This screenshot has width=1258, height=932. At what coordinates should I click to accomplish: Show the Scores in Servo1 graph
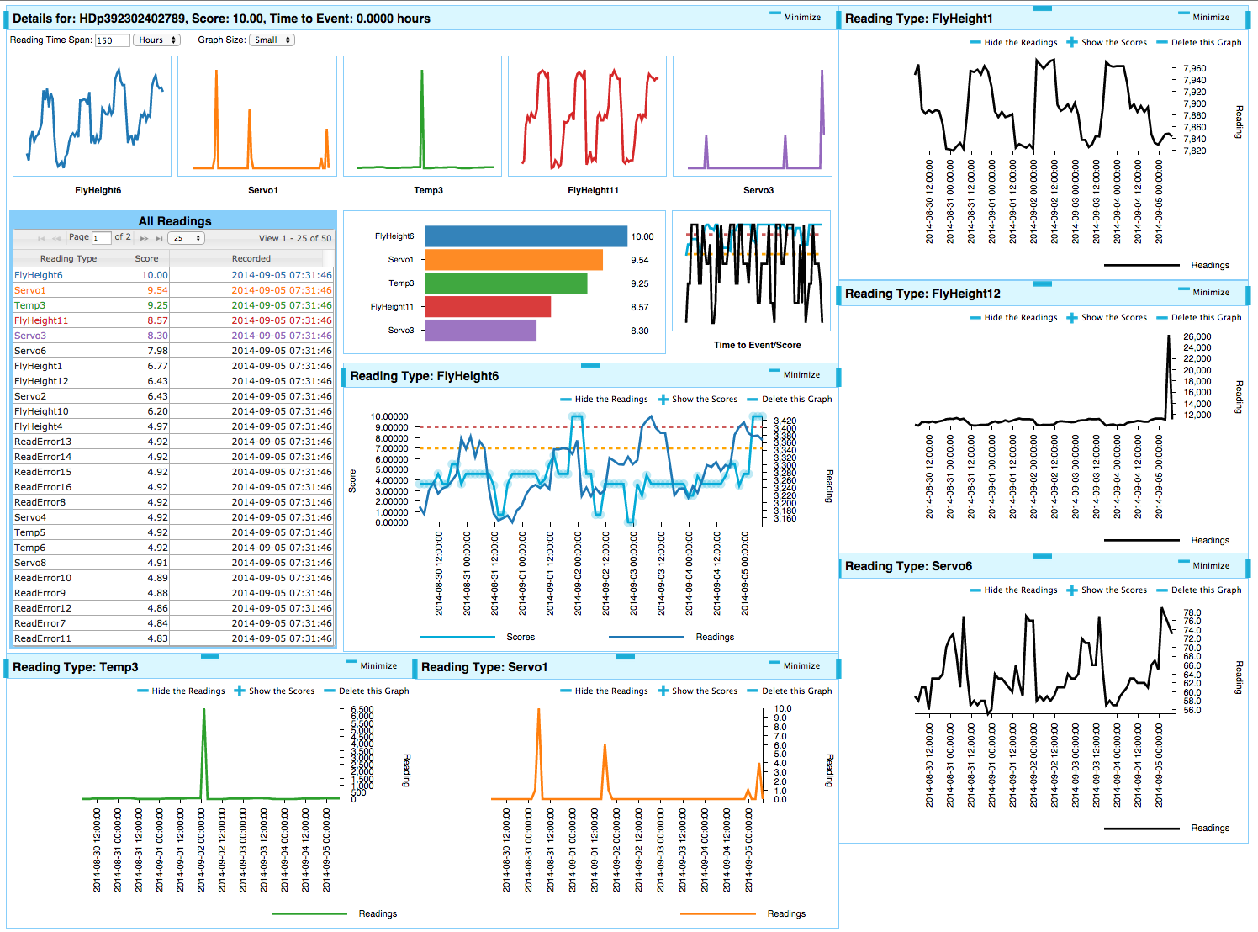tap(697, 691)
